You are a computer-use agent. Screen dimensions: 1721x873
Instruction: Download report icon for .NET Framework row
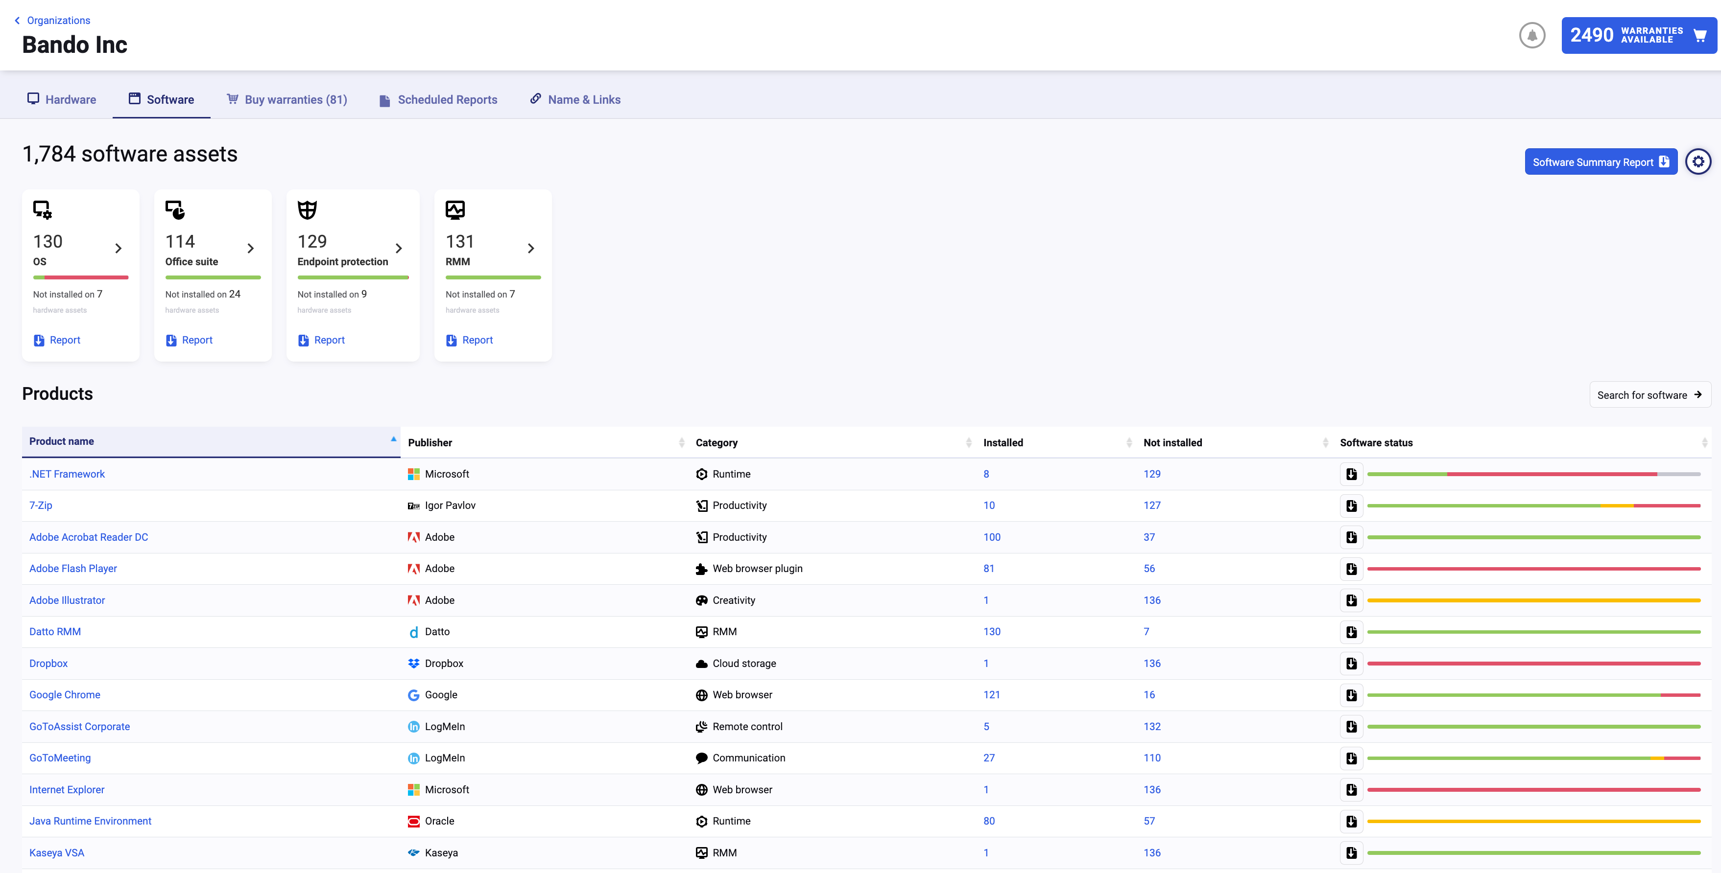tap(1351, 474)
